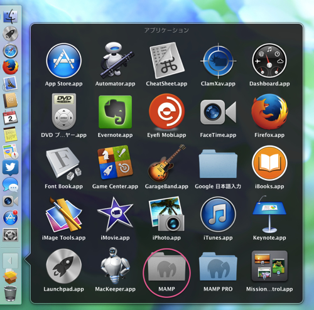This screenshot has height=310, width=314.
Task: Open the gray MAMP folder
Action: click(166, 267)
